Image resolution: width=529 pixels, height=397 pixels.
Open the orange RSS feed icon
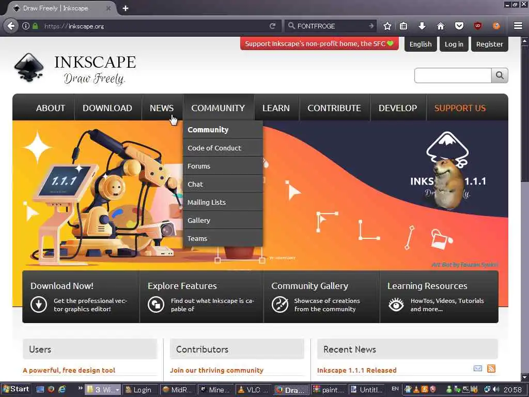491,368
